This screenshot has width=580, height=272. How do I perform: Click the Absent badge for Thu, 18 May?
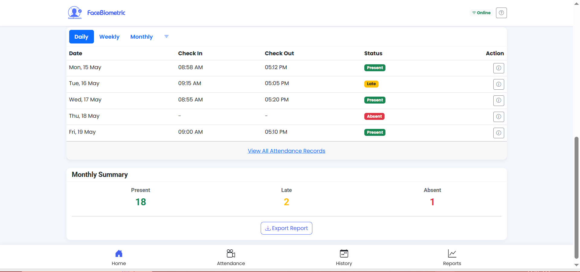374,116
